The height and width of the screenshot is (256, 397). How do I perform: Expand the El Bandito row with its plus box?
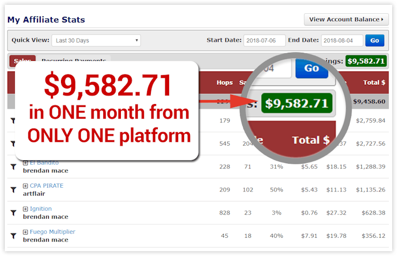(x=25, y=163)
